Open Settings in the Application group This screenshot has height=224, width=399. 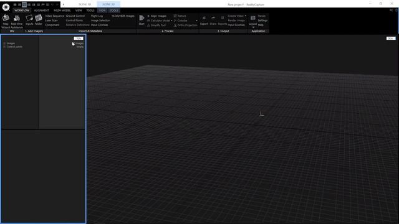tap(262, 21)
